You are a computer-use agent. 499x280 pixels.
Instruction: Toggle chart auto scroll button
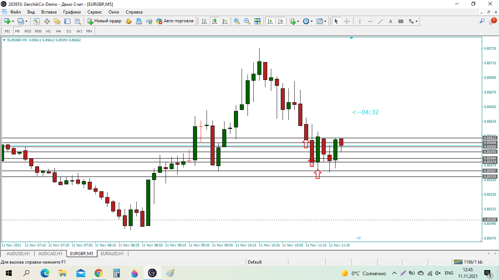pos(270,21)
